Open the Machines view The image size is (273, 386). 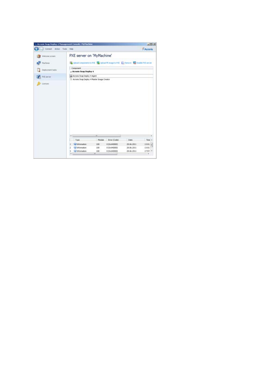point(46,63)
